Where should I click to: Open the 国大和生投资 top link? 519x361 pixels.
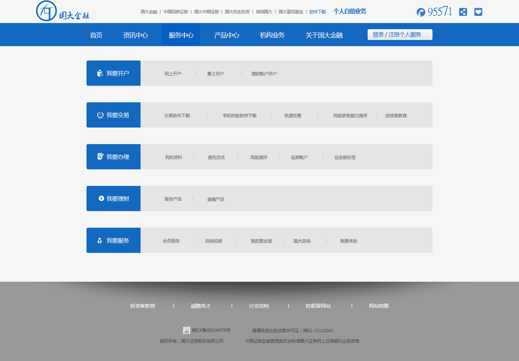(x=237, y=11)
